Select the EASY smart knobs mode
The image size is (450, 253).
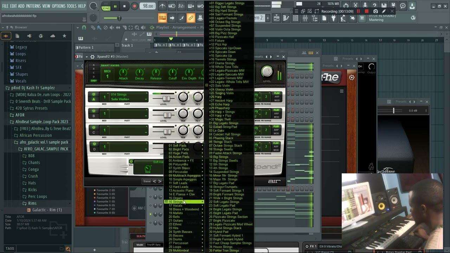[x=94, y=81]
